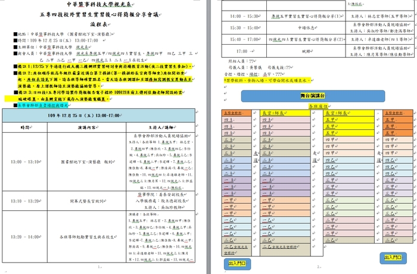Click the 主持人/講師 column header cell

click(161, 127)
